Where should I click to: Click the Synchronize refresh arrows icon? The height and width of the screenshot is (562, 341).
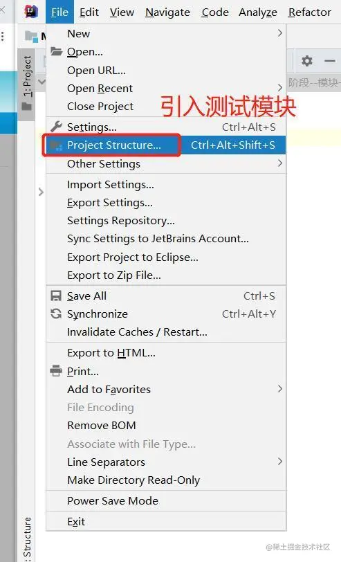point(56,314)
